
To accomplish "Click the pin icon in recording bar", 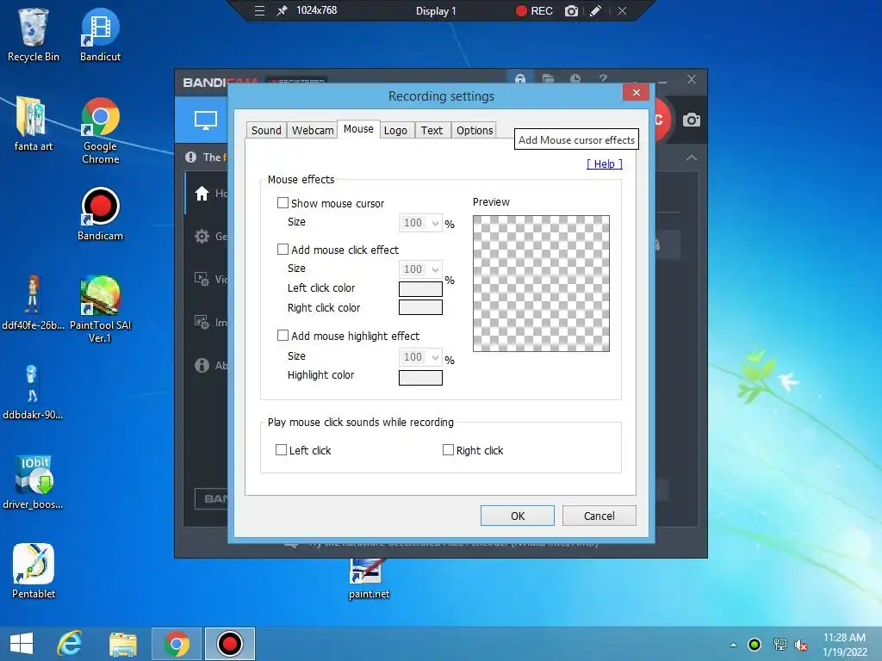I will (282, 10).
